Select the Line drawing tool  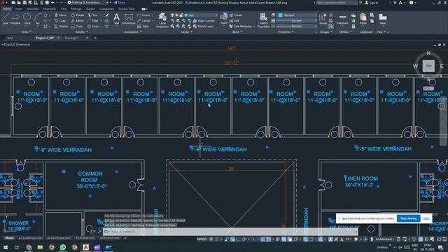[x=5, y=19]
